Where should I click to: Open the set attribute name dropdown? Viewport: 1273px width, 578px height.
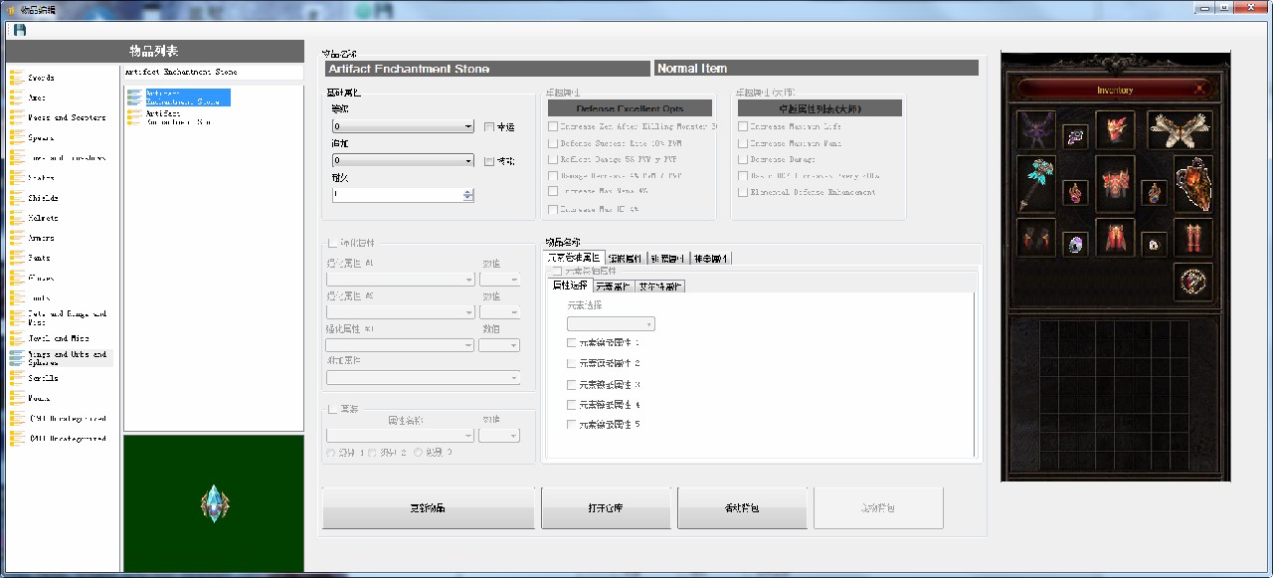[401, 436]
